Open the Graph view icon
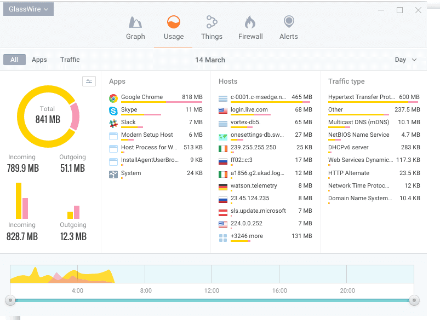The image size is (440, 320). (135, 22)
